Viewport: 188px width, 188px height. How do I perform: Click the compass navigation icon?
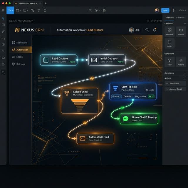[96, 11]
